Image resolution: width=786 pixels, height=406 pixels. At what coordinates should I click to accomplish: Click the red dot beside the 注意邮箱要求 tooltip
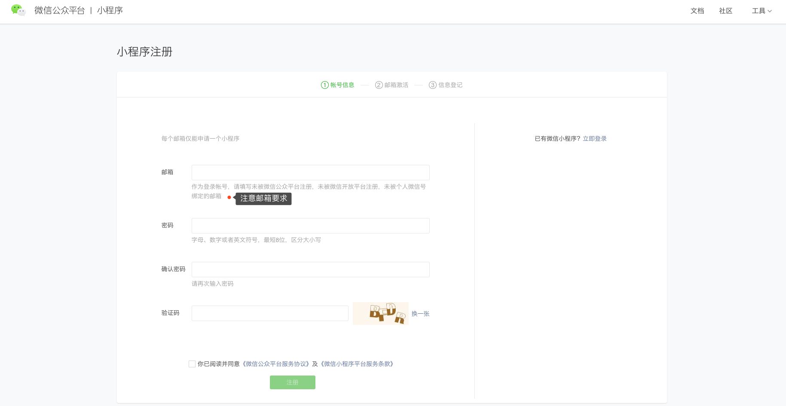[229, 197]
